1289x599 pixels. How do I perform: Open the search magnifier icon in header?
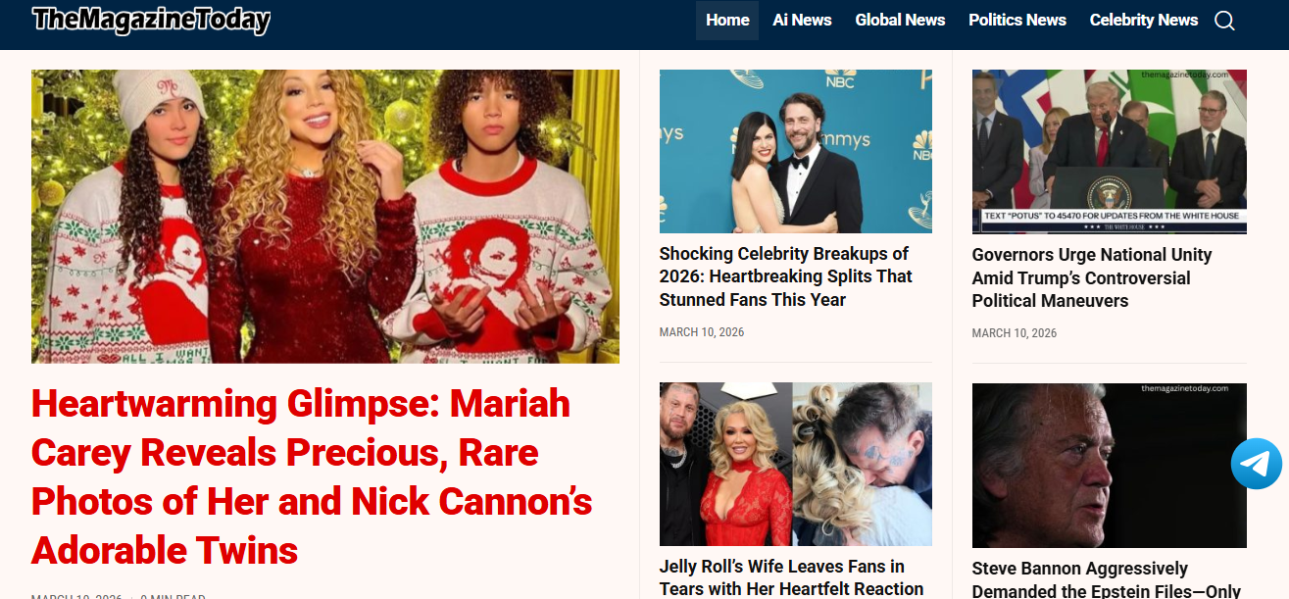(x=1224, y=21)
